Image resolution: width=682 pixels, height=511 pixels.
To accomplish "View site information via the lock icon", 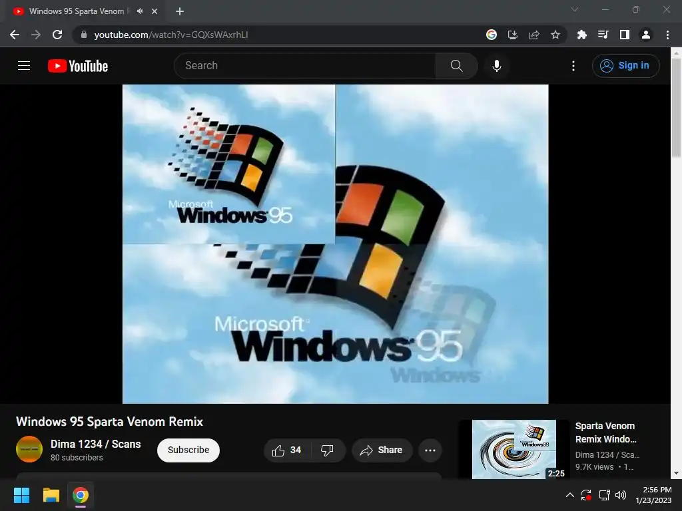I will [x=84, y=35].
